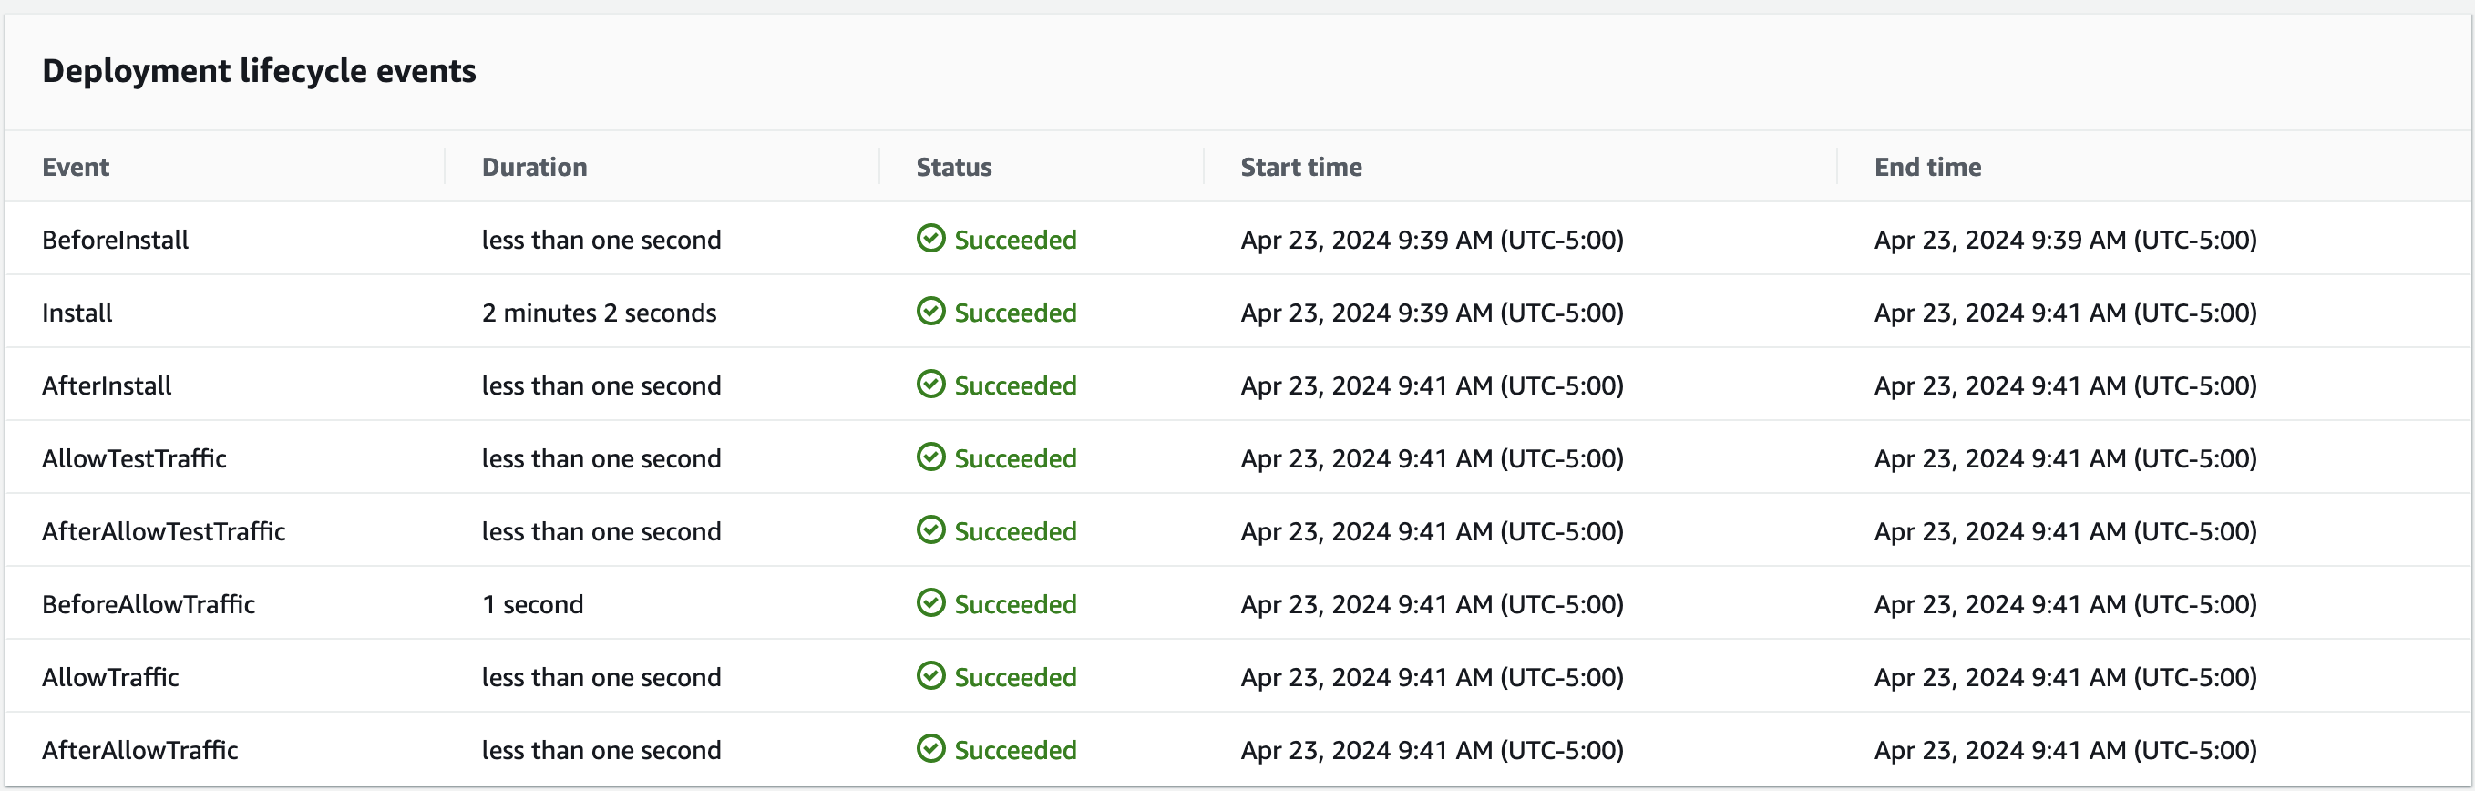The image size is (2475, 791).
Task: Select the Event column header
Action: 76,168
